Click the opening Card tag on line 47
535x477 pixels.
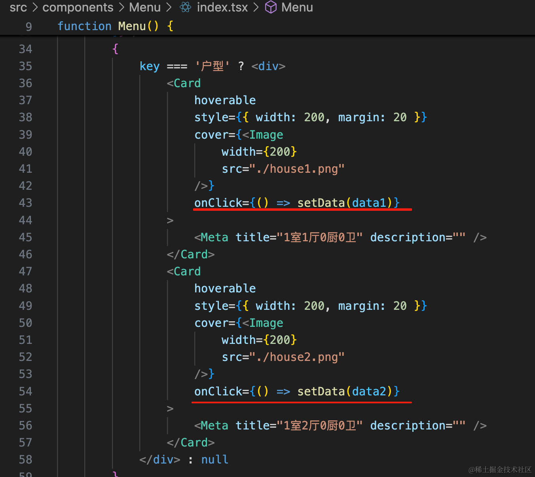tap(184, 271)
